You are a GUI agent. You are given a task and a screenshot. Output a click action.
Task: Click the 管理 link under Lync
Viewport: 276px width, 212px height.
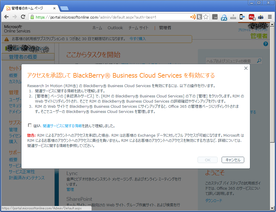(70, 189)
